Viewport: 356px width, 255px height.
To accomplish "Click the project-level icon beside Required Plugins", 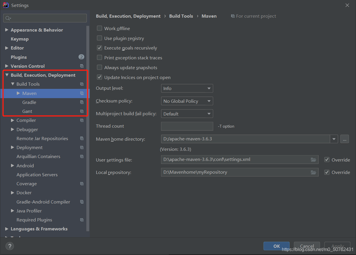I will pyautogui.click(x=82, y=220).
